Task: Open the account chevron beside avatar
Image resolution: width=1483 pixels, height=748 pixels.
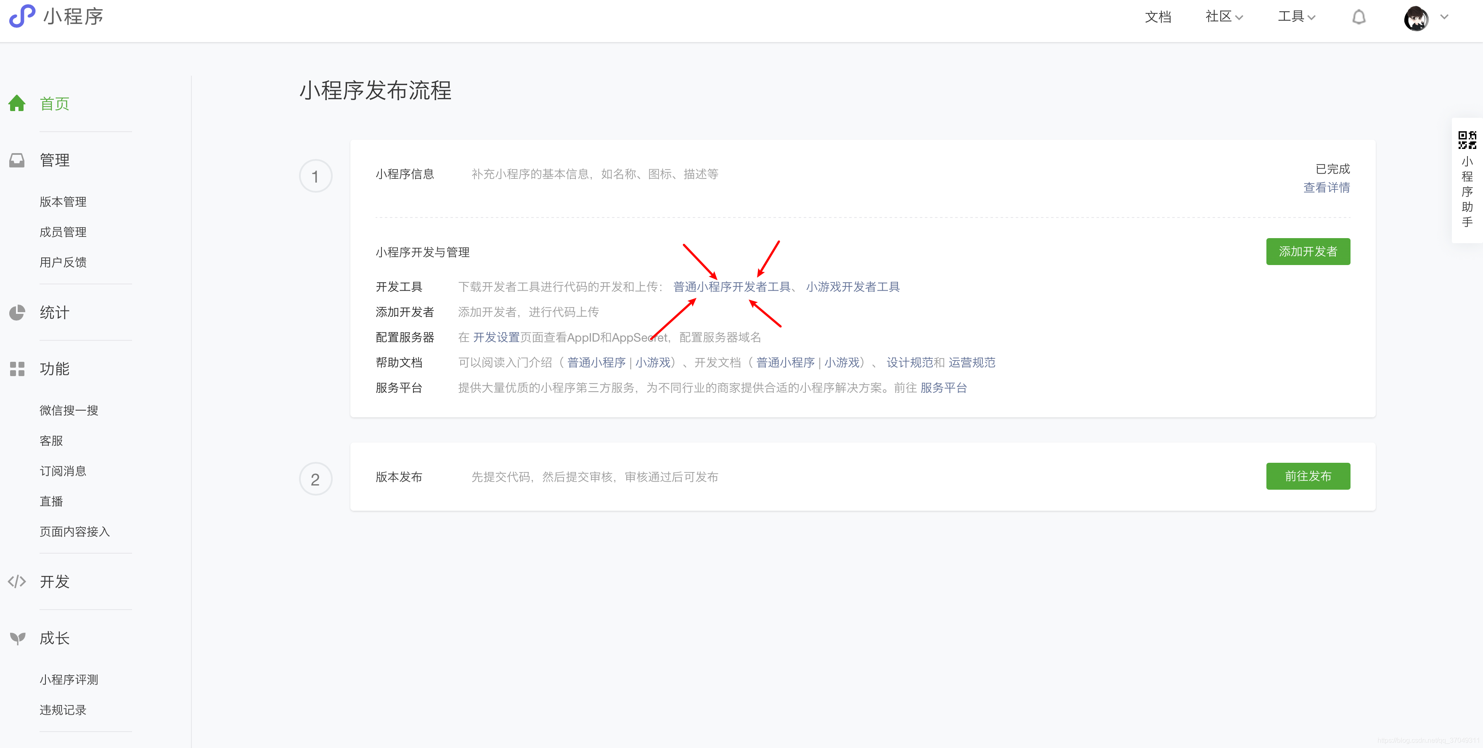Action: (x=1444, y=17)
